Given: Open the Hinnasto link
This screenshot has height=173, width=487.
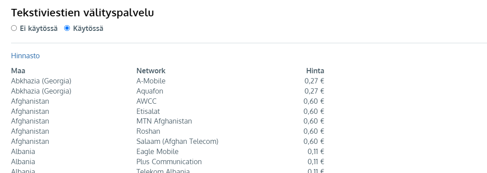Looking at the screenshot, I should tap(26, 56).
